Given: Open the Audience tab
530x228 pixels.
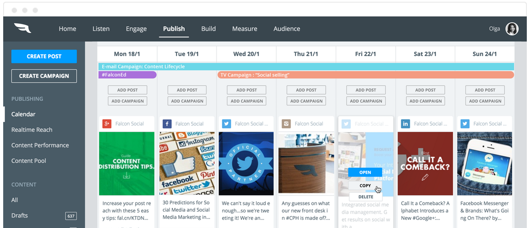Looking at the screenshot, I should pos(286,29).
